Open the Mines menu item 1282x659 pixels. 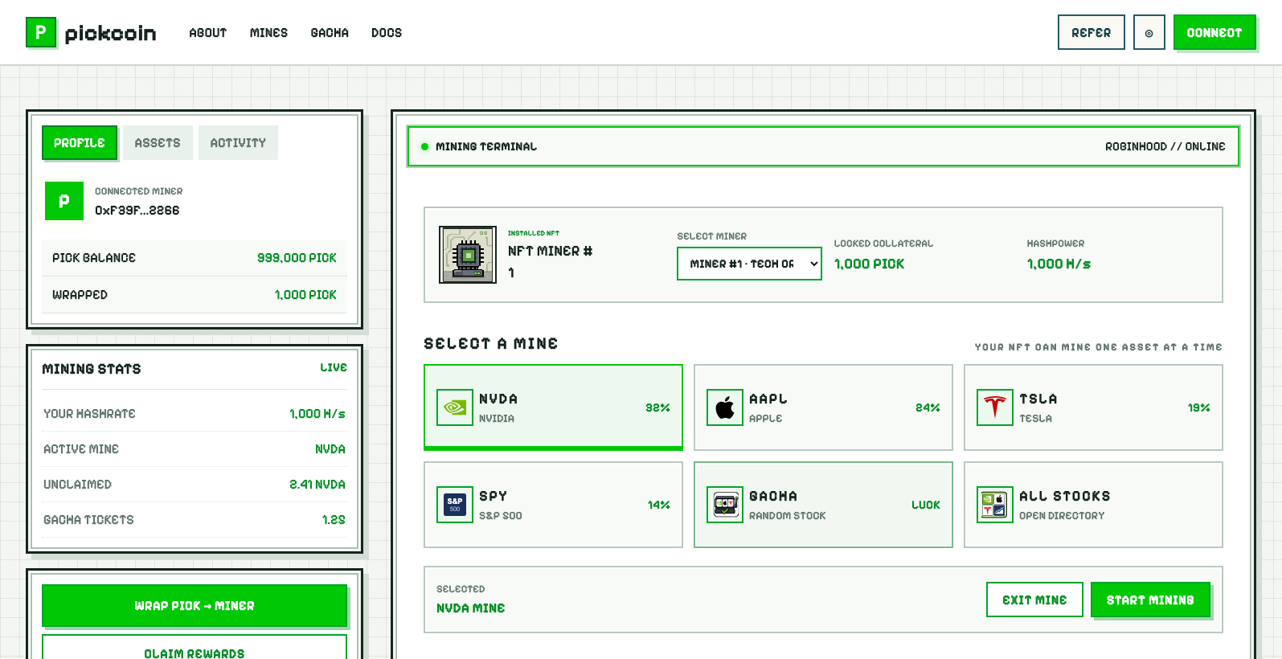point(268,33)
